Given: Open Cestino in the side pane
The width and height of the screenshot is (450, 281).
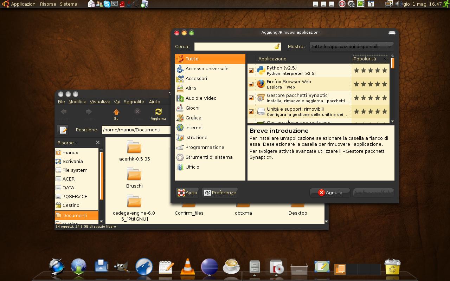Looking at the screenshot, I should pyautogui.click(x=77, y=205).
